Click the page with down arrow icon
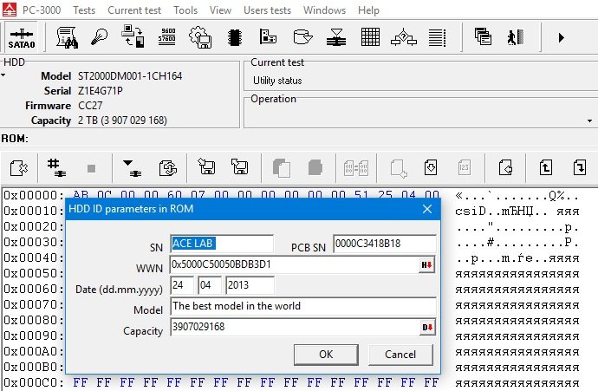 coord(431,167)
